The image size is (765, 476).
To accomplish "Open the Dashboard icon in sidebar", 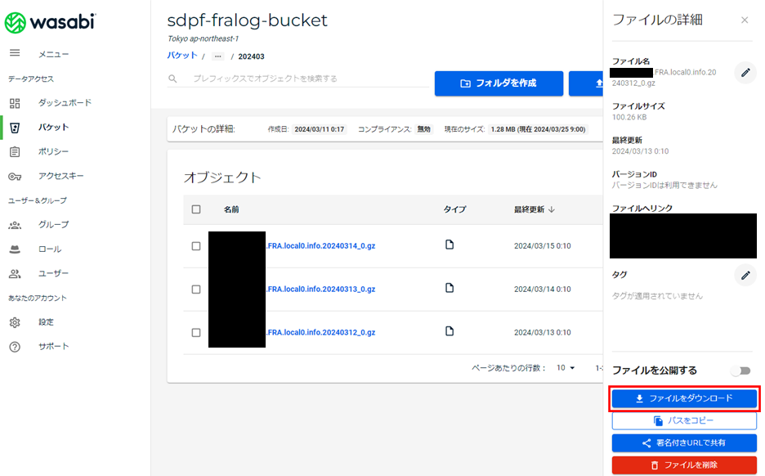I will [x=15, y=103].
